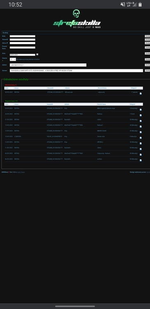Click reason 'odpocznij' in active ban row
The width and height of the screenshot is (150, 309).
tap(101, 92)
